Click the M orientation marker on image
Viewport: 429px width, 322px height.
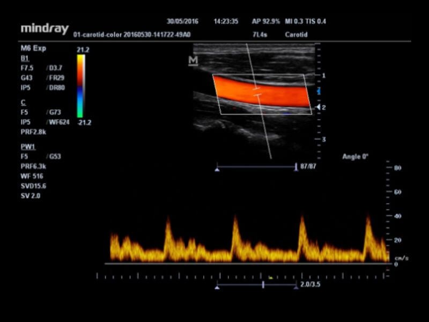(193, 61)
